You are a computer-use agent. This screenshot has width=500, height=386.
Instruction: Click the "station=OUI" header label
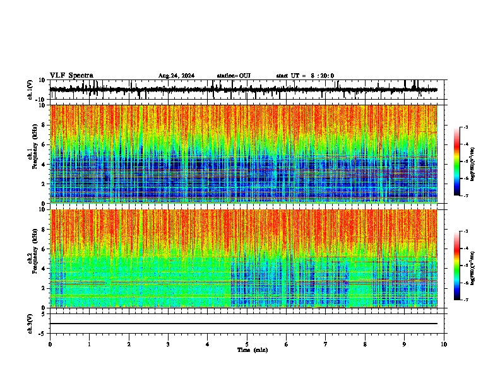[x=234, y=76]
